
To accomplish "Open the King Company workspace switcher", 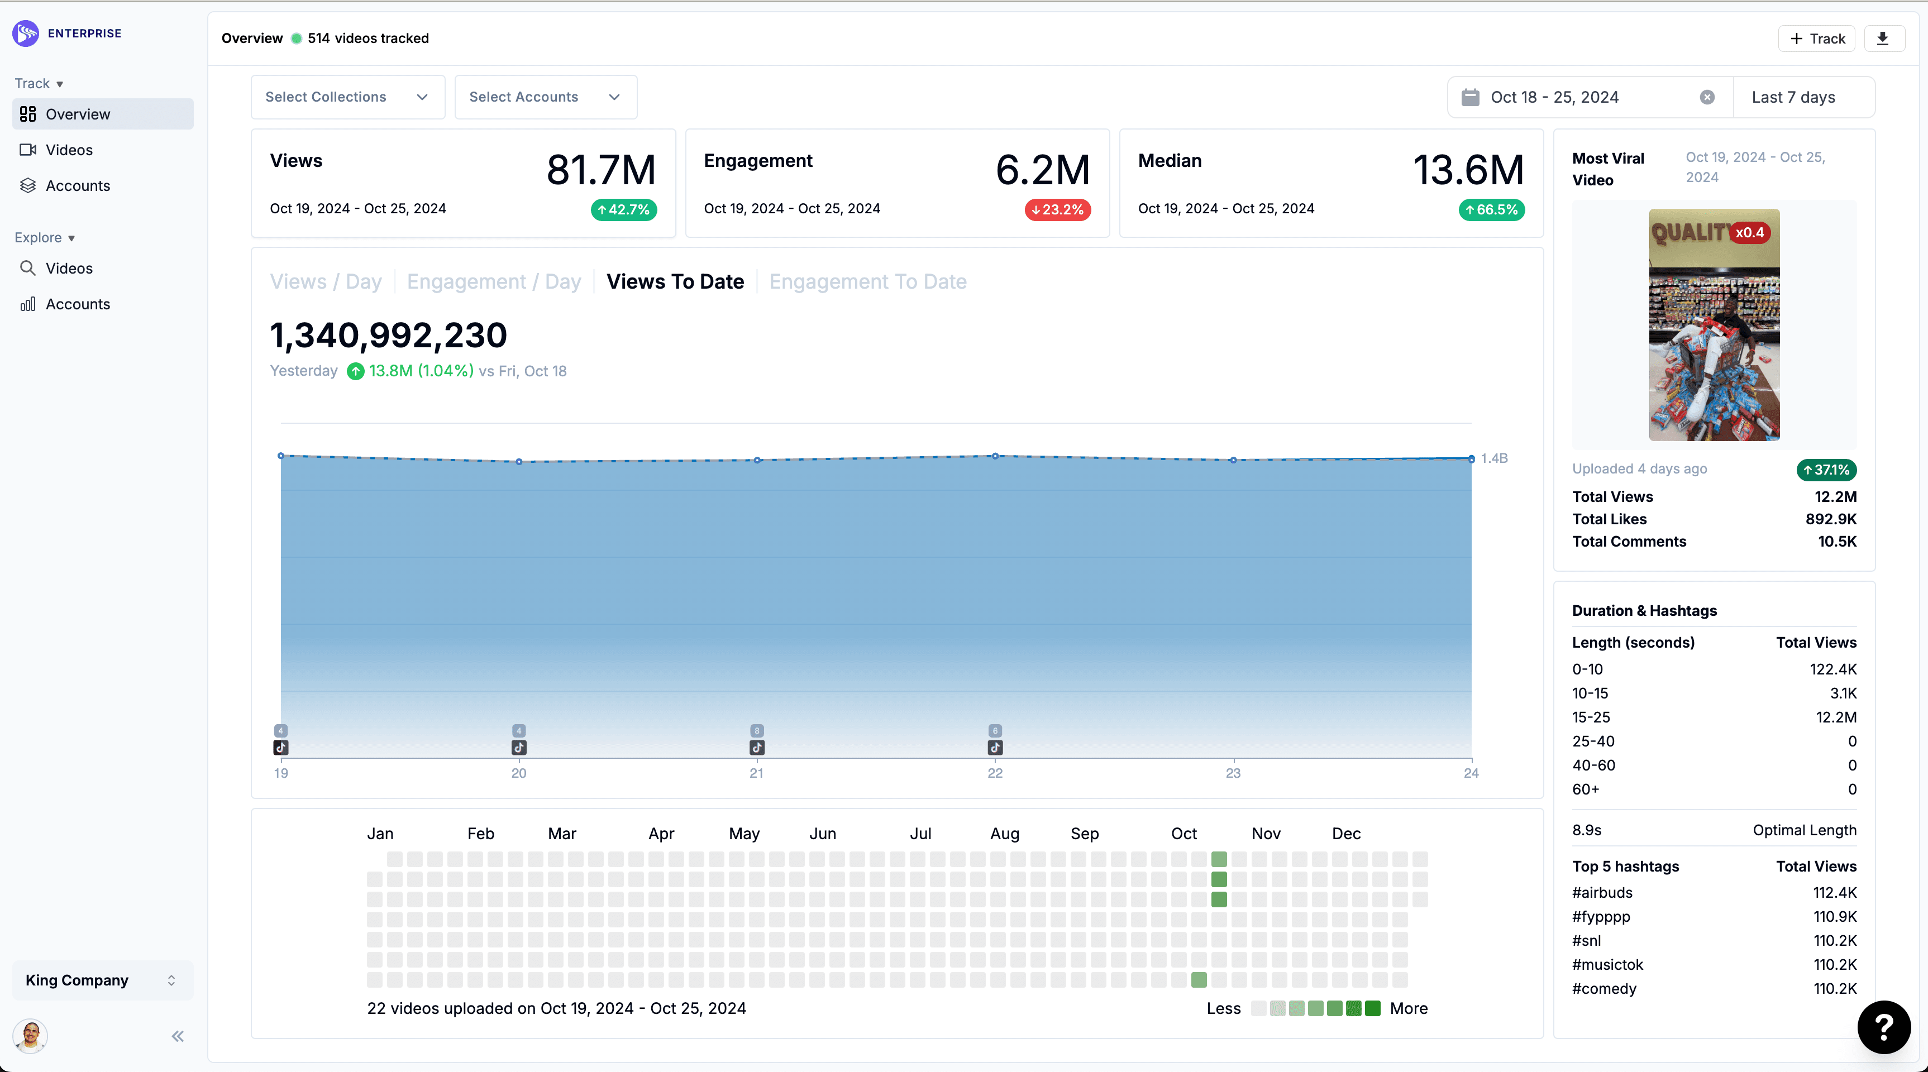I will tap(103, 980).
